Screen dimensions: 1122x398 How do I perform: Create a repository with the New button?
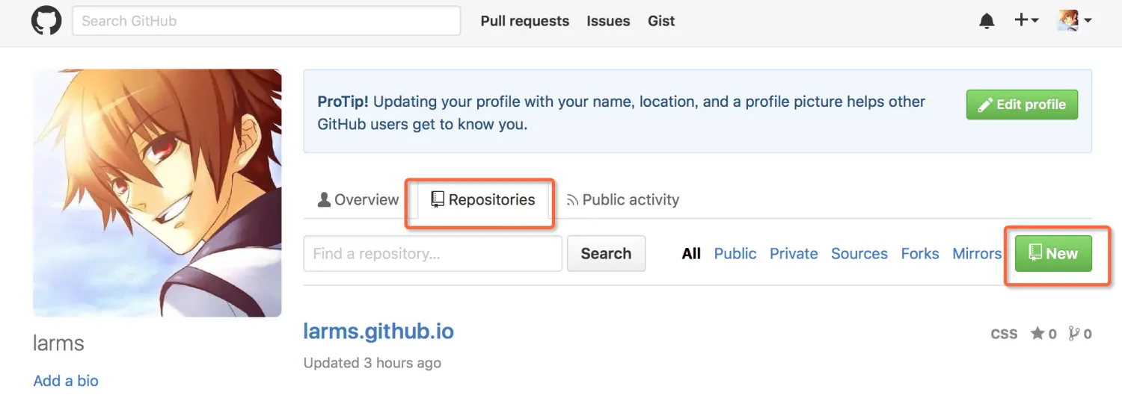(x=1053, y=254)
